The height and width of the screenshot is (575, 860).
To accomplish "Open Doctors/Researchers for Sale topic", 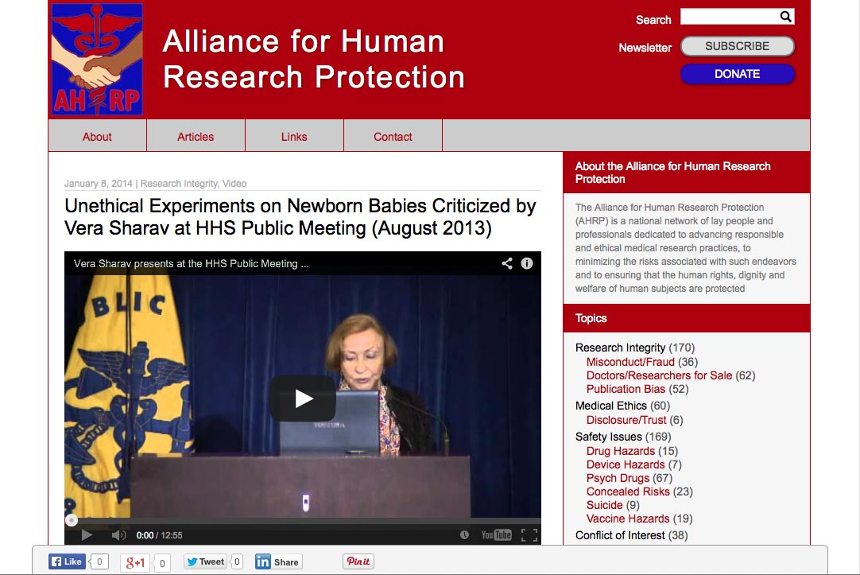I will [659, 375].
